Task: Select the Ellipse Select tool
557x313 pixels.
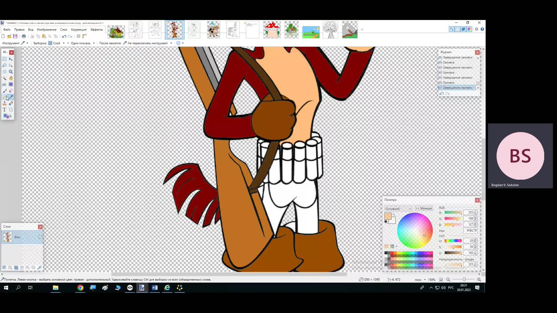Action: coord(4,72)
